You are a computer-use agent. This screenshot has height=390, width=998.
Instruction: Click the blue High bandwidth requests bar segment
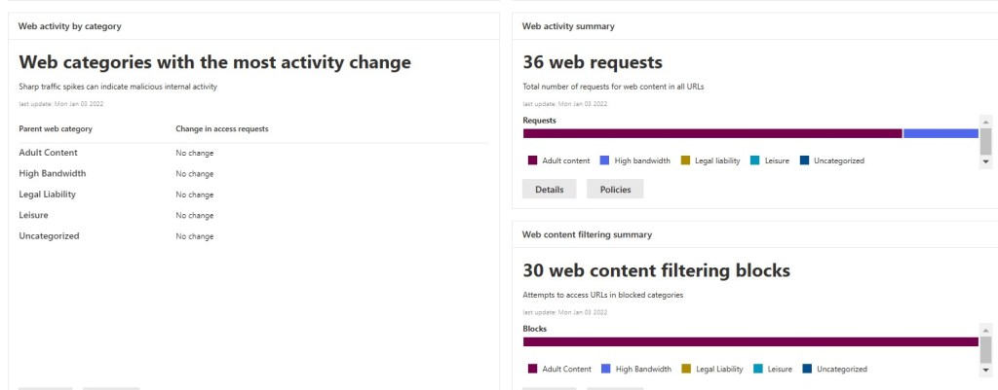coord(940,133)
